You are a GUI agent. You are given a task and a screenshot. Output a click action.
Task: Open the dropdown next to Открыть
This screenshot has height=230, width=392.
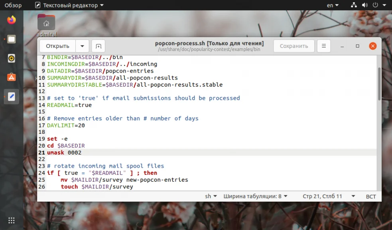pos(83,46)
